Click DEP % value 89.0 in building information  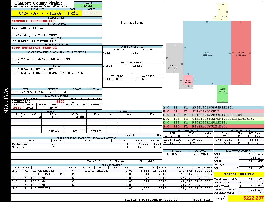53,108
